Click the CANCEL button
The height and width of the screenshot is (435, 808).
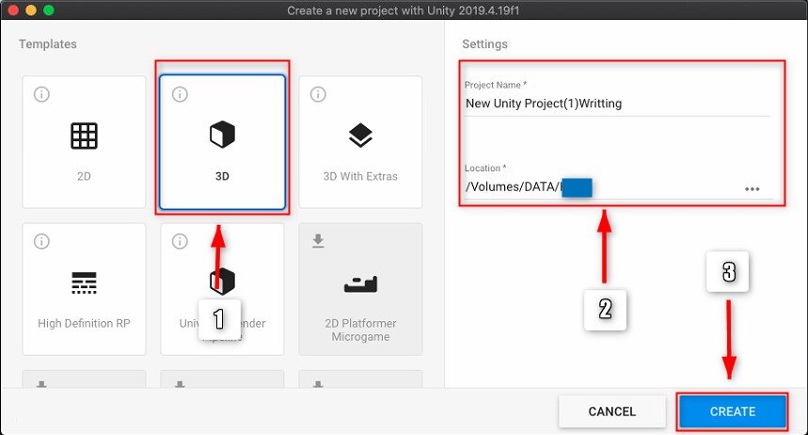pyautogui.click(x=612, y=411)
